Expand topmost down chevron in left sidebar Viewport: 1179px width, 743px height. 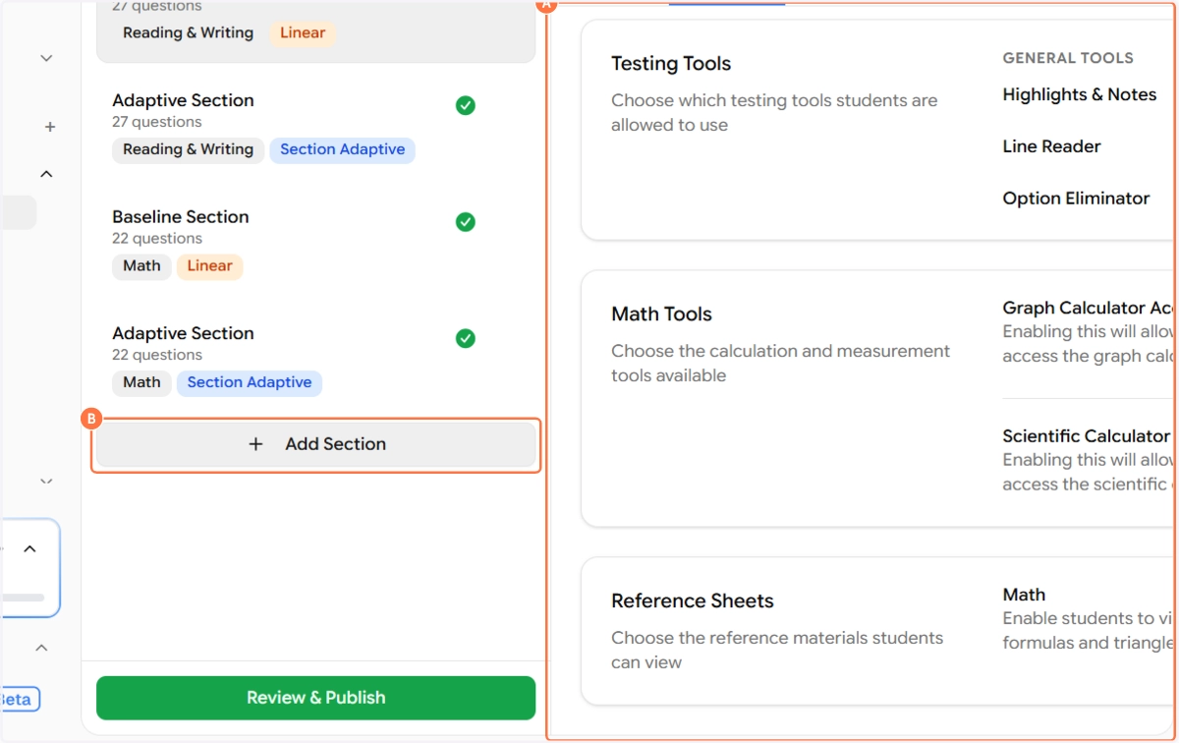pos(46,58)
